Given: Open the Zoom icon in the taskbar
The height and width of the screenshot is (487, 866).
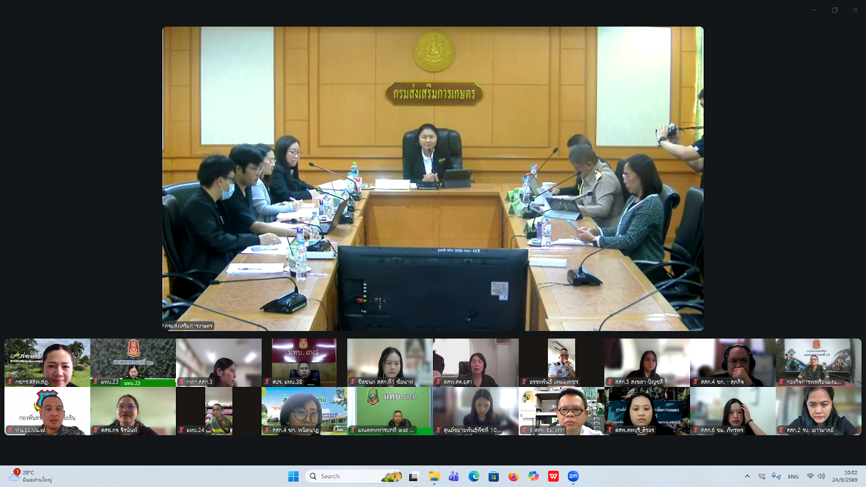Looking at the screenshot, I should click(x=573, y=476).
